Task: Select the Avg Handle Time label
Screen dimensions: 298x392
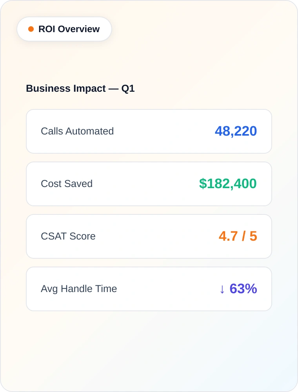Action: (x=79, y=289)
